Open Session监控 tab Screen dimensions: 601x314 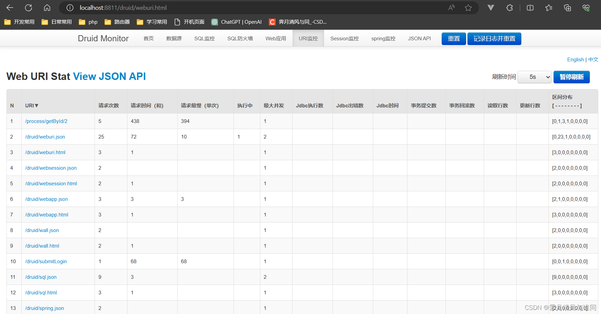coord(344,38)
